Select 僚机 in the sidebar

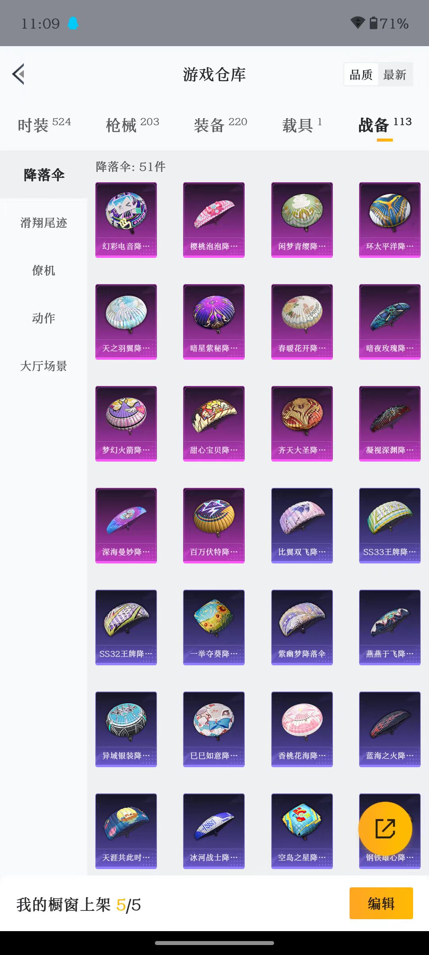(44, 271)
